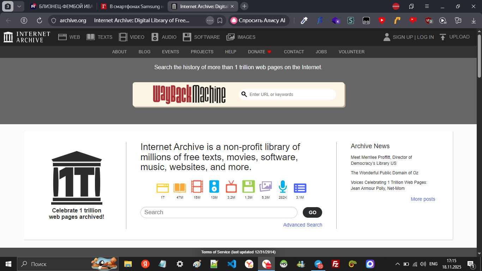
Task: Bookmark this page using address bar icon
Action: 220,20
